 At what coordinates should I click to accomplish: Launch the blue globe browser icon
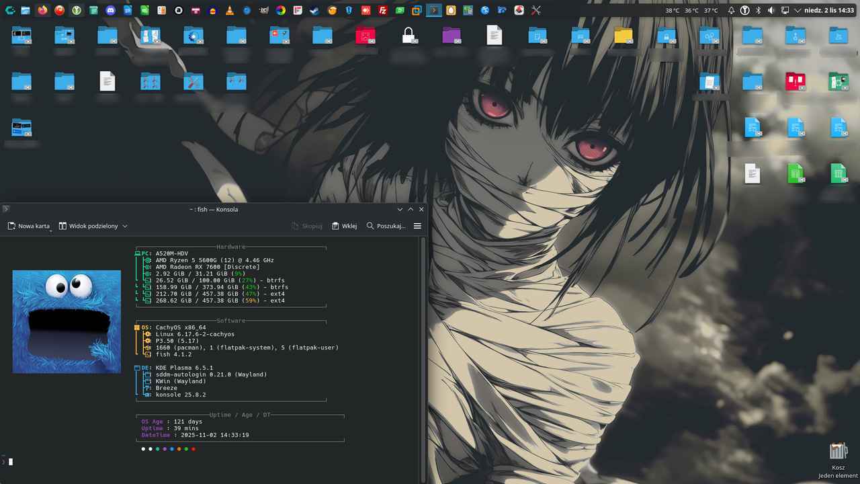[485, 11]
